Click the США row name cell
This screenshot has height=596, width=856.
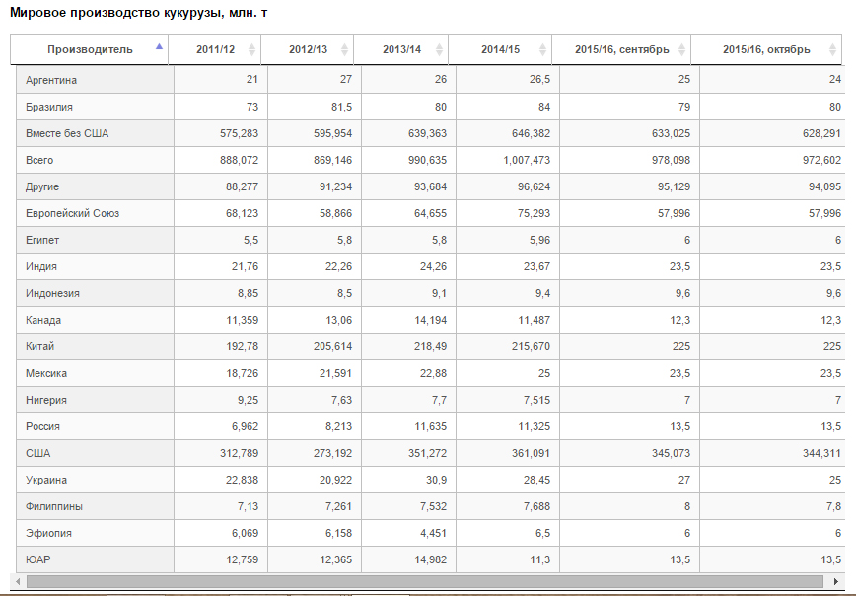pyautogui.click(x=38, y=453)
